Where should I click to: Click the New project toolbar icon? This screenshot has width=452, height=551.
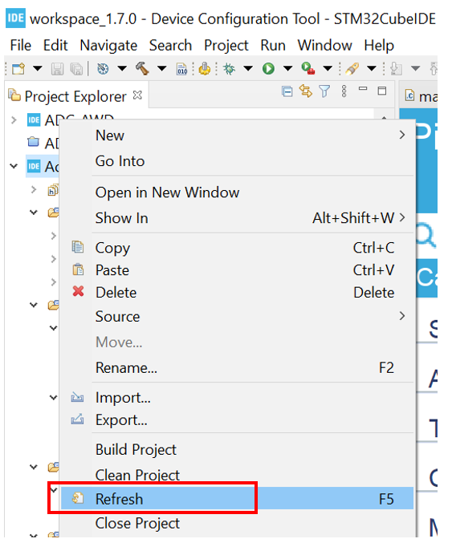18,68
